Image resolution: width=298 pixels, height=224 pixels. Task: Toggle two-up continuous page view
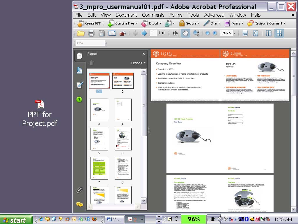[x=279, y=33]
